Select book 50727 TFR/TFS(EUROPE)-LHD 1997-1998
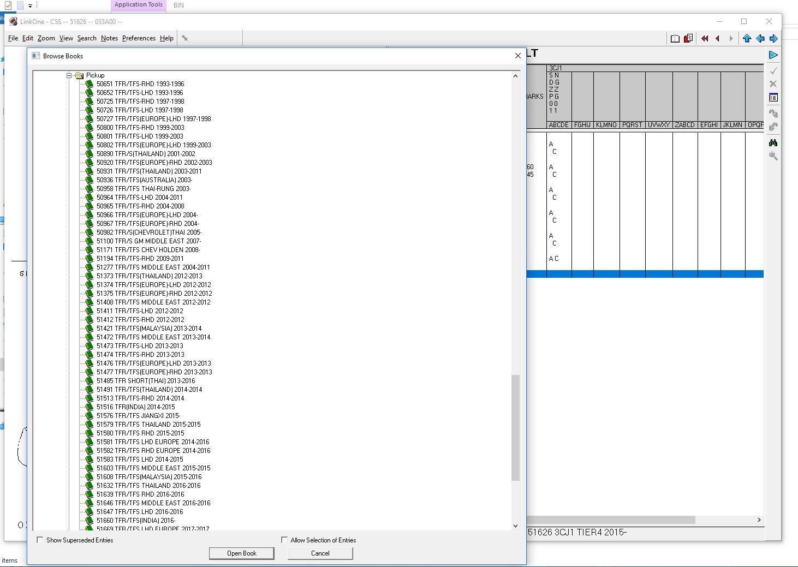 (153, 119)
